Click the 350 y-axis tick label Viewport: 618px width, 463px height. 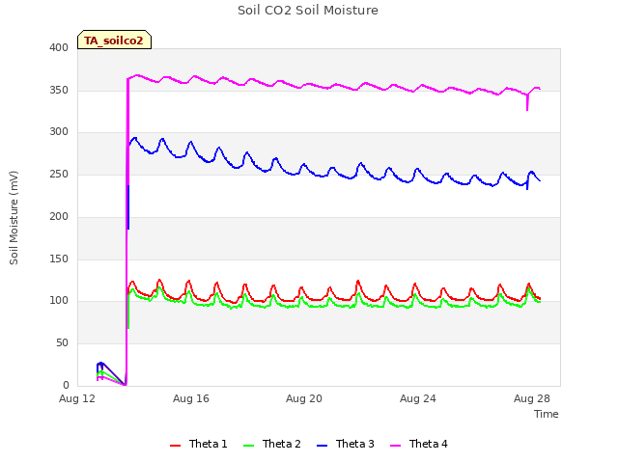[59, 90]
